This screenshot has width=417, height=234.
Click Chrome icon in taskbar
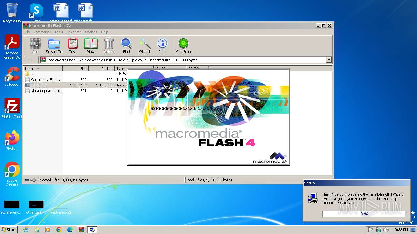point(59,230)
